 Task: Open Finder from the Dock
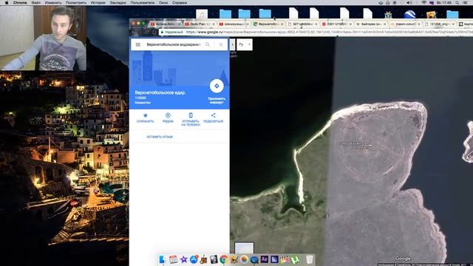(x=163, y=259)
